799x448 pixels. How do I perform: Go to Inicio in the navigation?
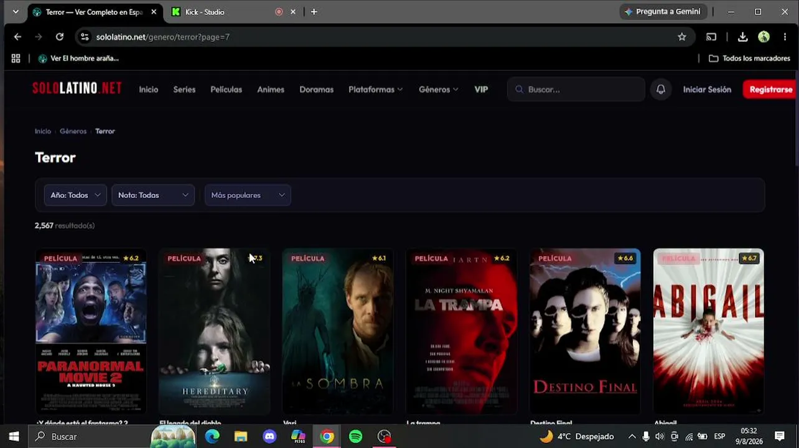pos(149,90)
